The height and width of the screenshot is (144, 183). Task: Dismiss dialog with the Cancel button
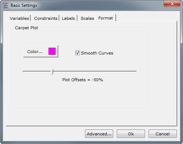point(163,134)
